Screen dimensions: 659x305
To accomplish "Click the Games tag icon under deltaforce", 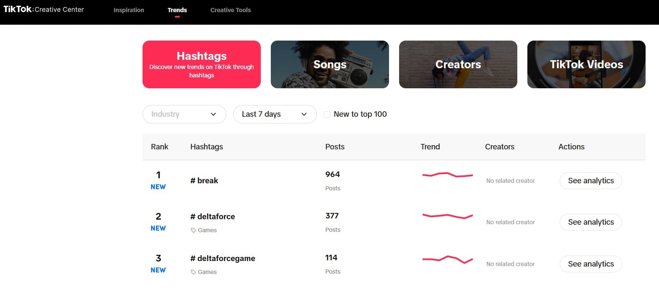I will 193,231.
